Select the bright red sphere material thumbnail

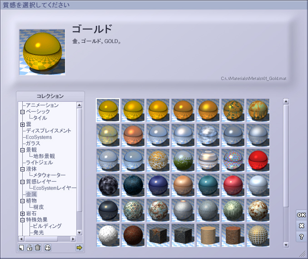coord(258,160)
